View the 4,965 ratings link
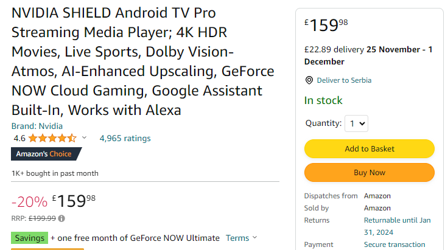 click(125, 138)
